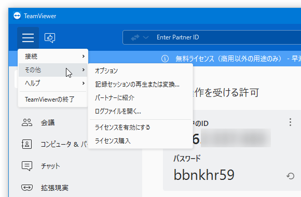The height and width of the screenshot is (197, 301).
Task: Focus the Enter Partner ID field
Action: coord(212,37)
